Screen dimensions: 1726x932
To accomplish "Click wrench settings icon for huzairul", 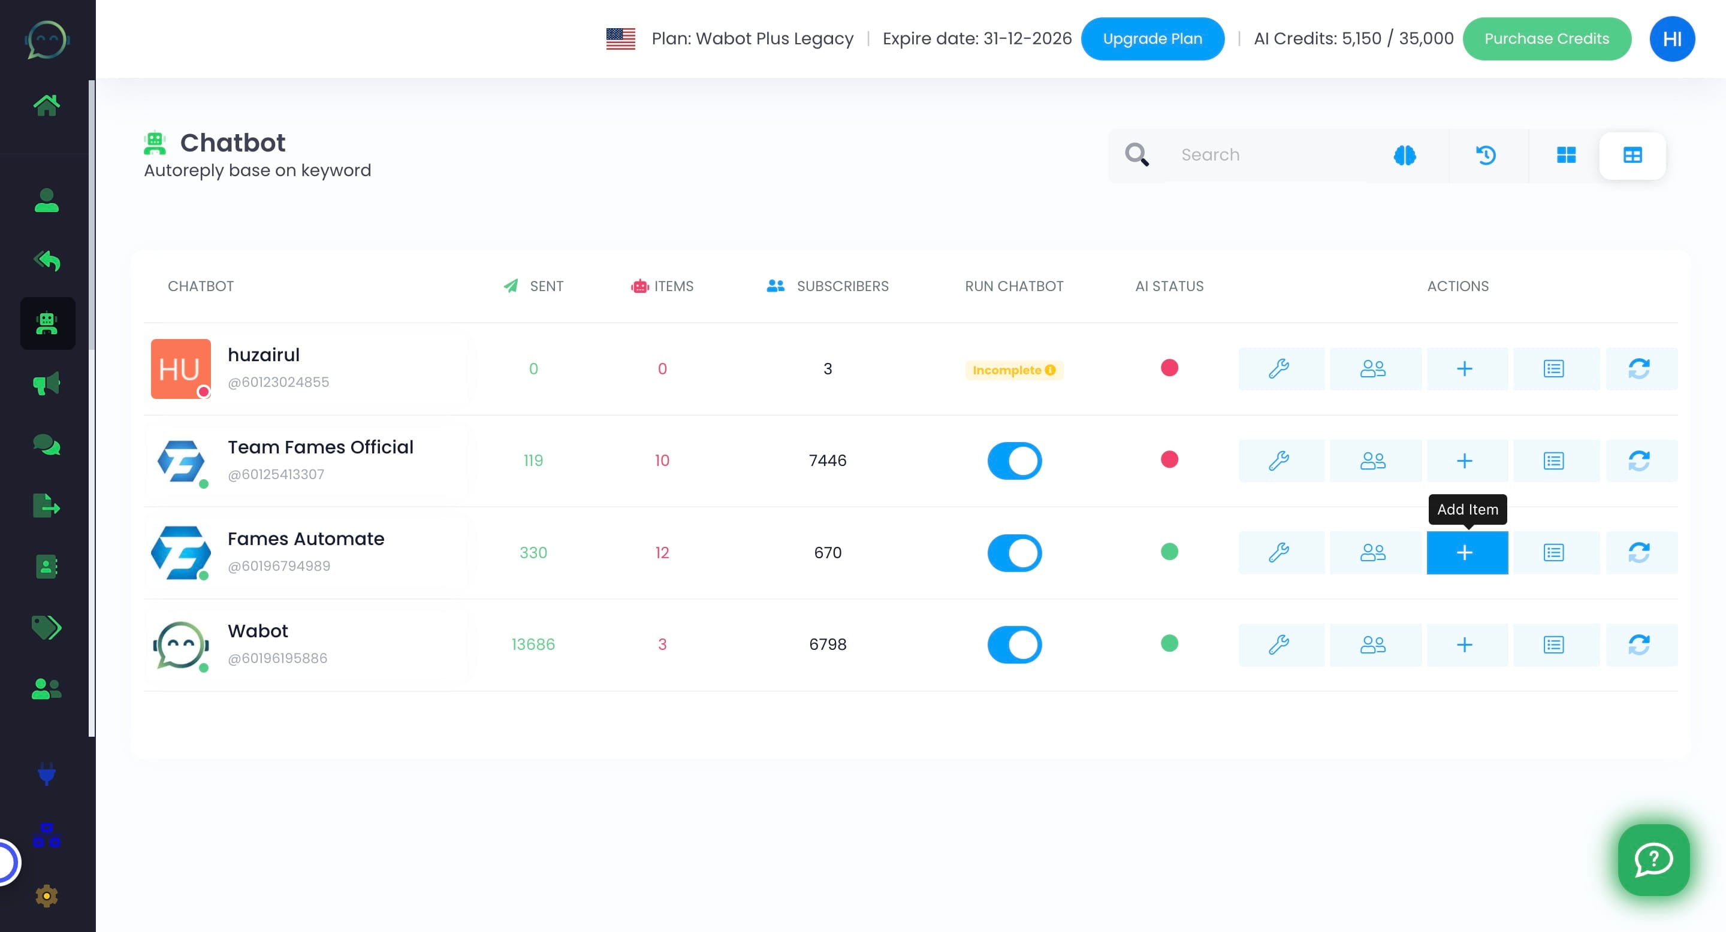I will click(x=1278, y=369).
